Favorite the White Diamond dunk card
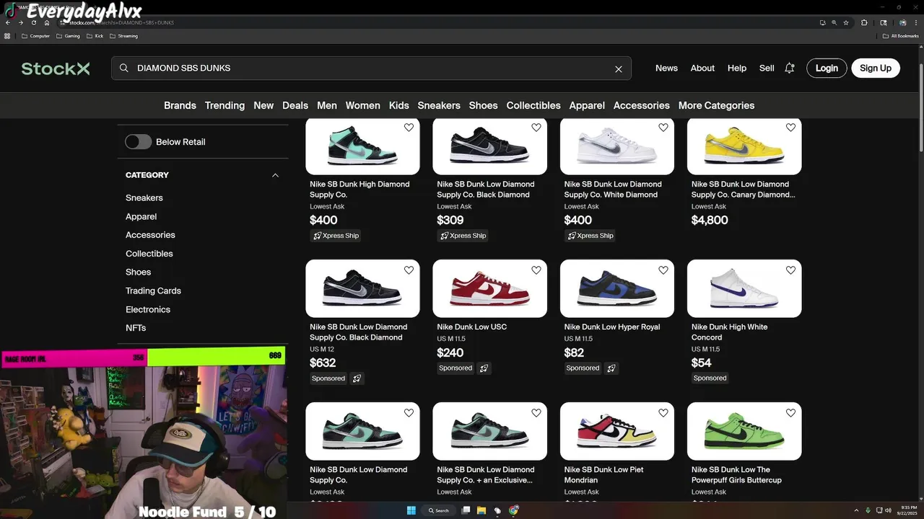The image size is (924, 519). (663, 128)
